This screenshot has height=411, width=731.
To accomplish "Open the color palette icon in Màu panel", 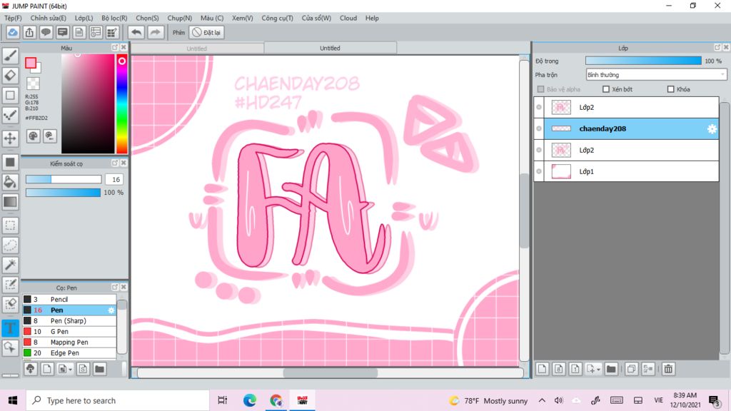I will [33, 136].
